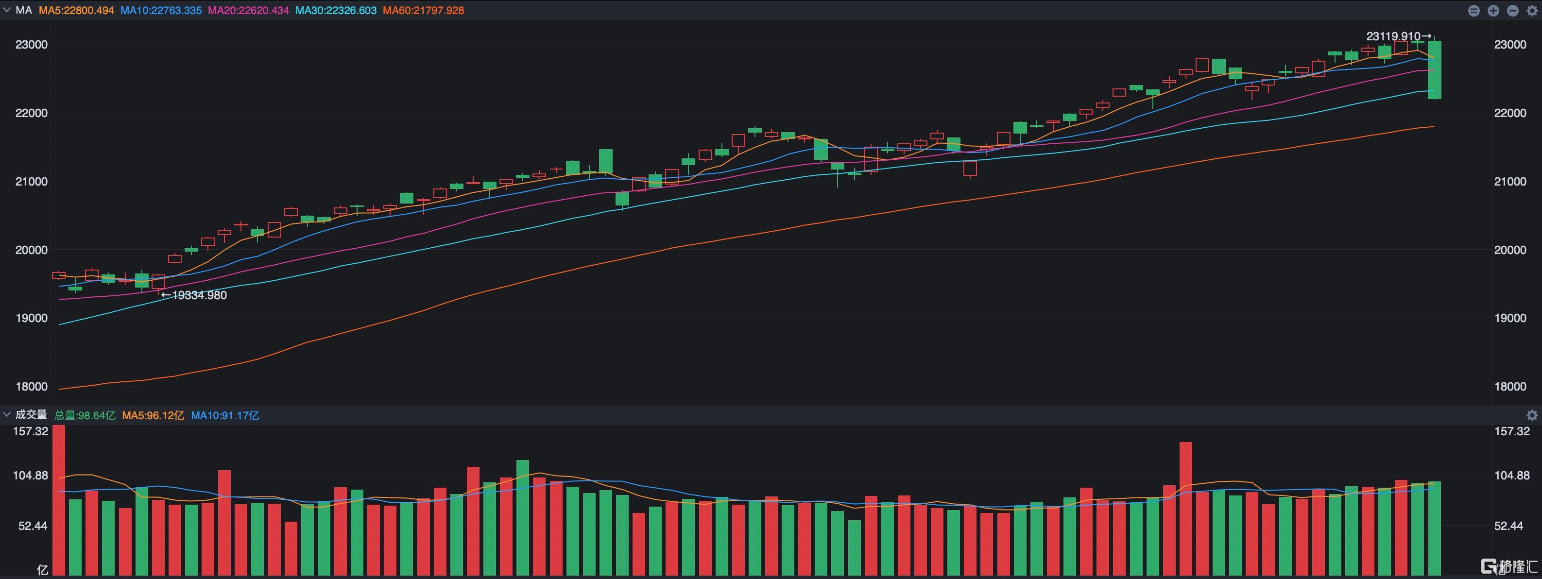This screenshot has width=1542, height=579.
Task: Open 成交量 panel settings gear
Action: tap(1532, 415)
